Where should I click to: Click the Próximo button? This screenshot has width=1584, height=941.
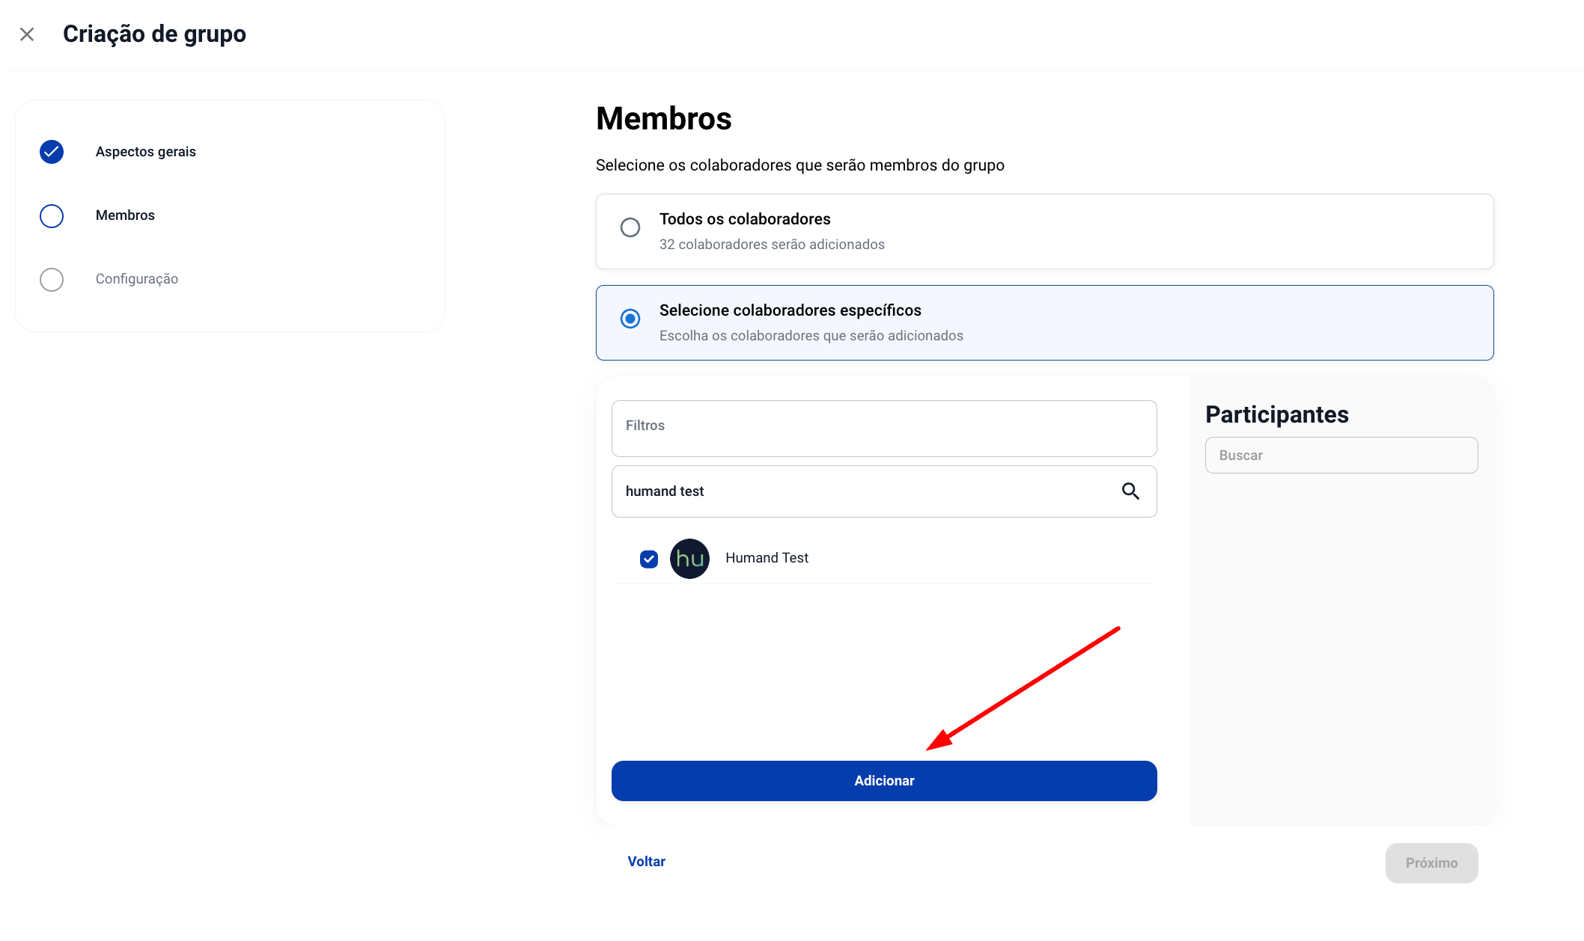pos(1431,863)
